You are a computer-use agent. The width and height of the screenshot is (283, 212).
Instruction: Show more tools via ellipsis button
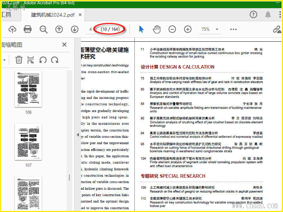233,29
